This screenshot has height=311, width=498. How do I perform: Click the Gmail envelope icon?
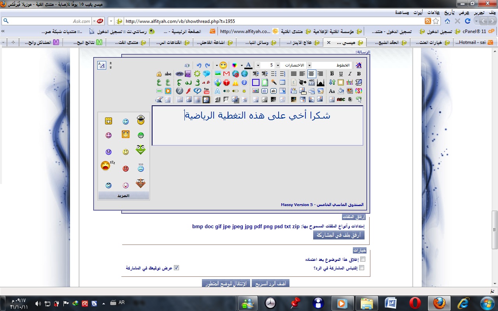pos(226,73)
